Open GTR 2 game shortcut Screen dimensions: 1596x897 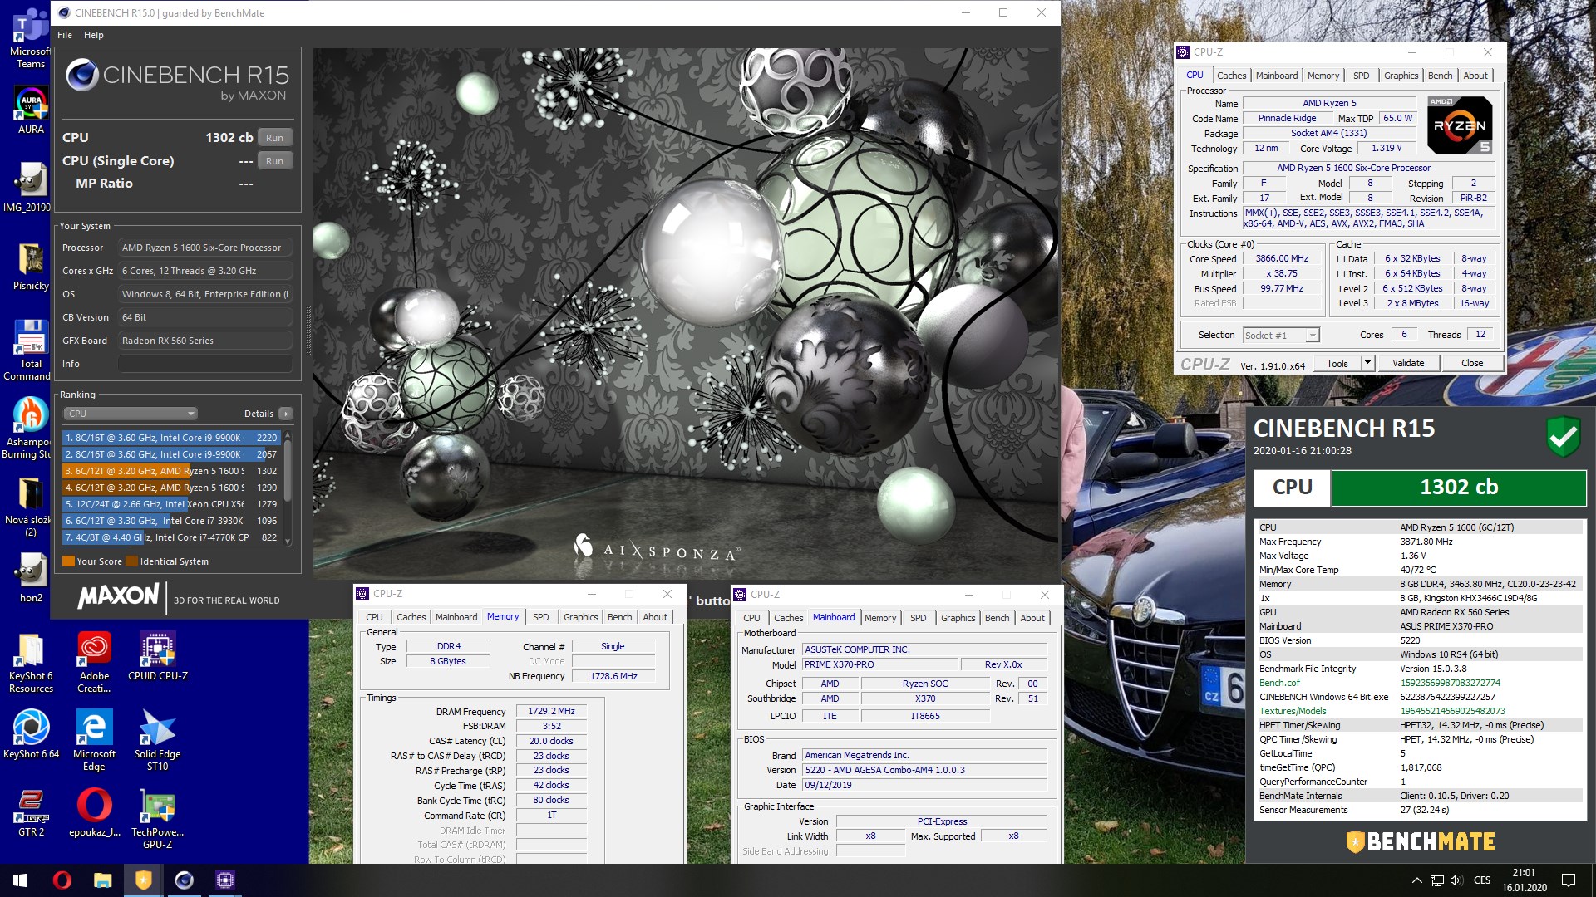(x=31, y=812)
